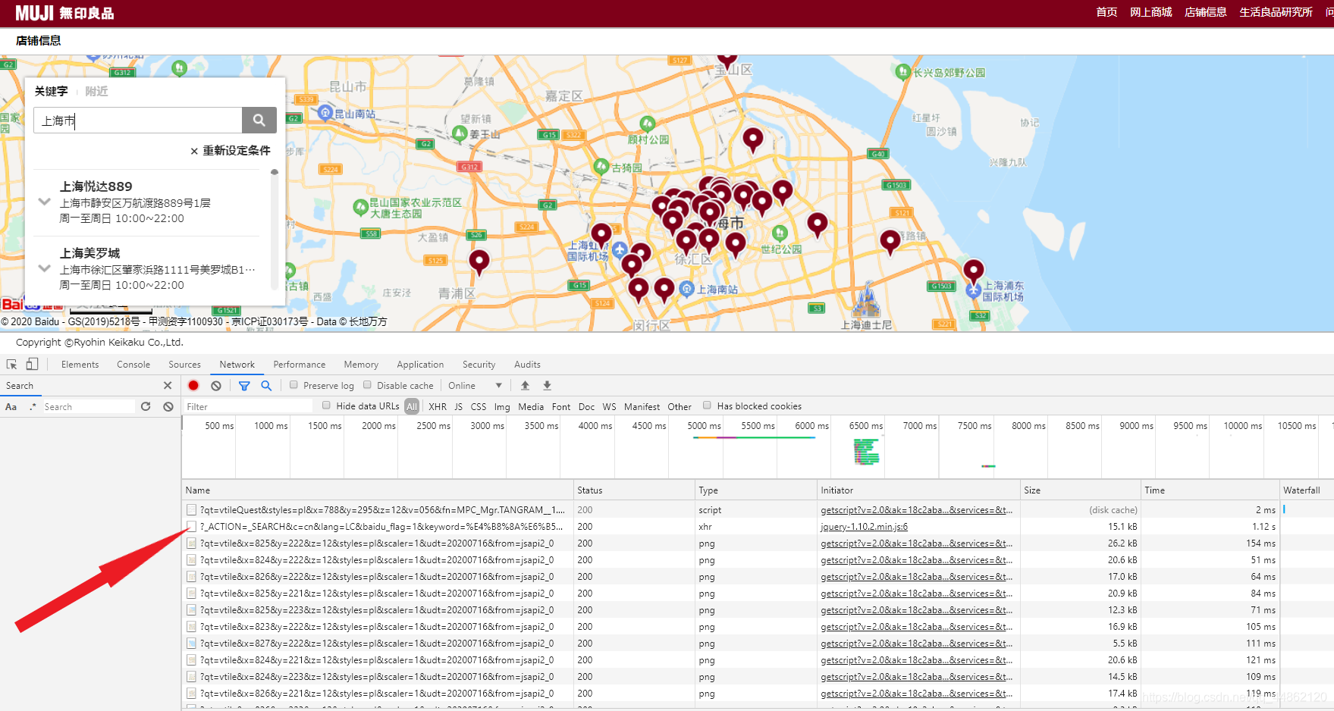Sort by Time column header
This screenshot has height=711, width=1334.
[1210, 490]
